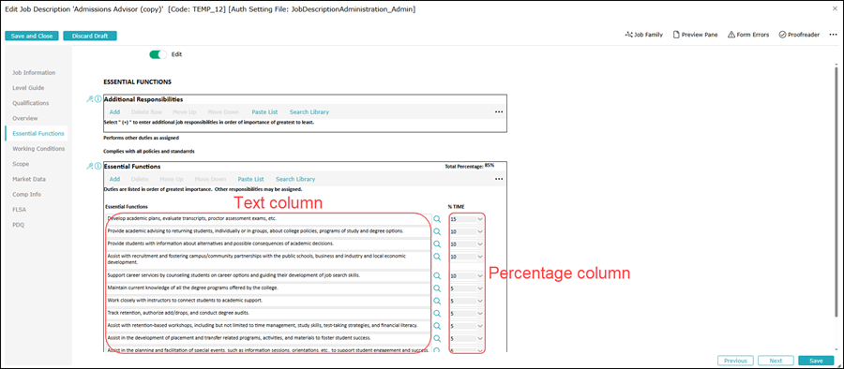Show Form Errors
This screenshot has width=844, height=369.
pos(748,35)
